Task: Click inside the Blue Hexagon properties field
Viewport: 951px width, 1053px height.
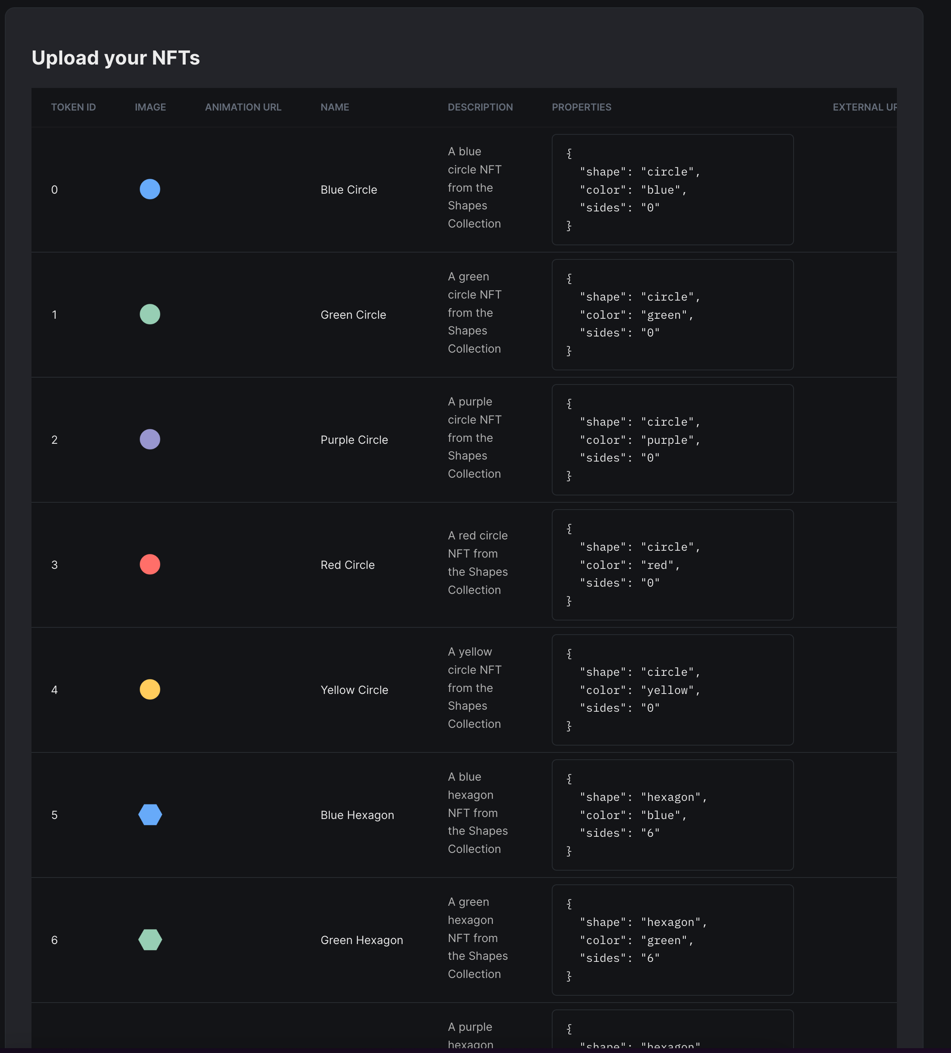Action: (672, 815)
